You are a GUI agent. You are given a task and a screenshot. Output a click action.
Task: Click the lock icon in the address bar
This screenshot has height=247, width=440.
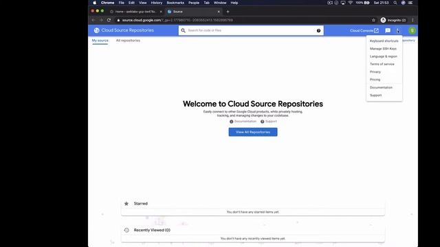(118, 20)
